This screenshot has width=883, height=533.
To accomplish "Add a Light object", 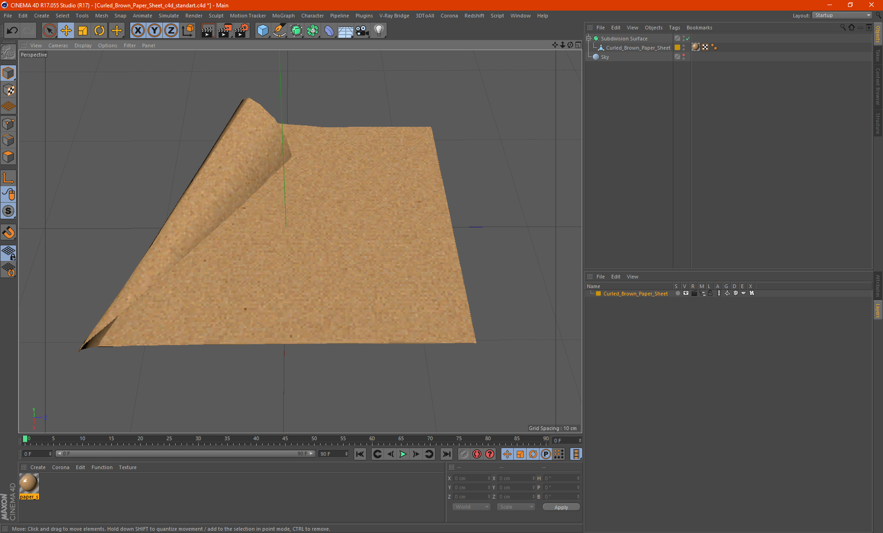I will click(378, 31).
